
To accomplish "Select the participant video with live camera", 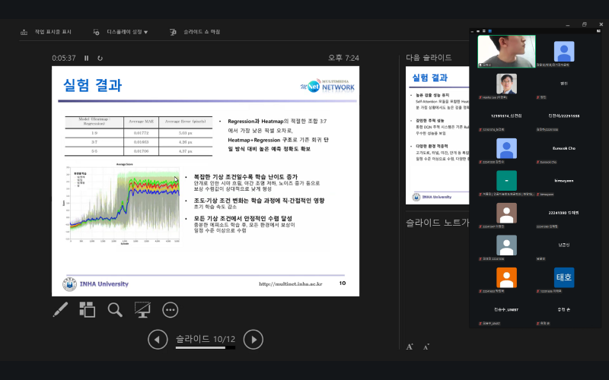I will (x=506, y=51).
